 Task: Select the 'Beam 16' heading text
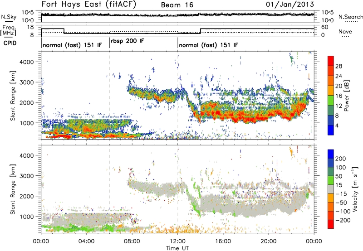[x=177, y=5]
